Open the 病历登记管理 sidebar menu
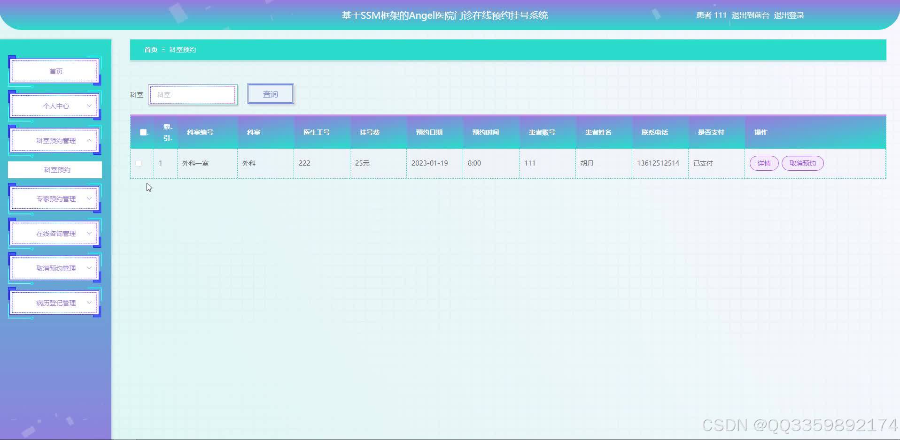 coord(54,303)
